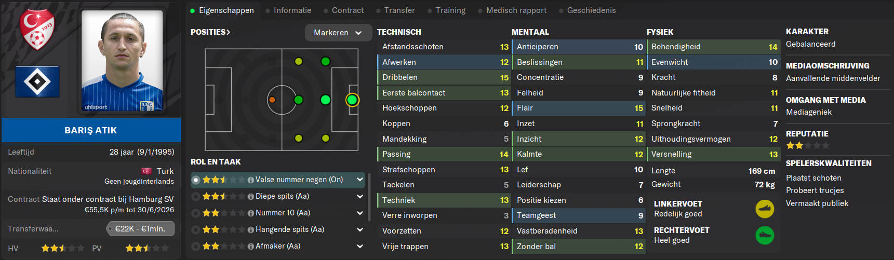Image resolution: width=894 pixels, height=260 pixels.
Task: Click the POSITIES header link
Action: pos(210,32)
